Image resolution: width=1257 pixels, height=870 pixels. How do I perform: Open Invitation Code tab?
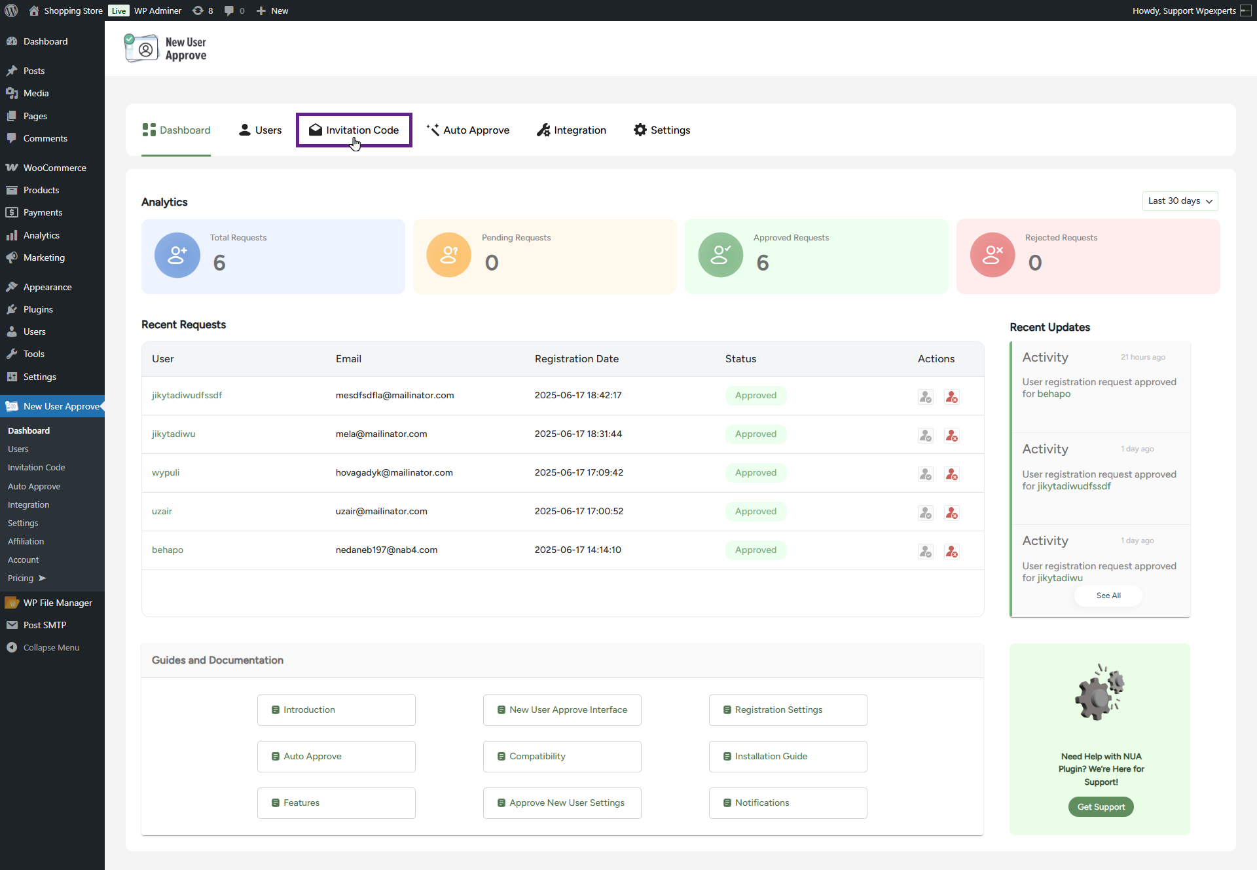click(354, 130)
